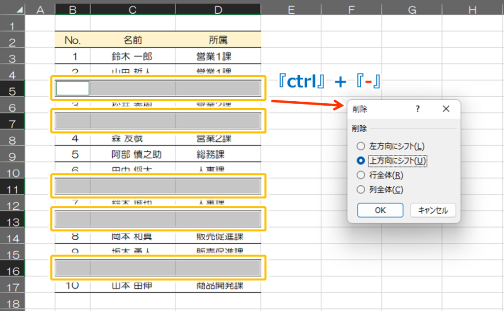Click the 所属 header cell
504x311 pixels.
point(218,40)
